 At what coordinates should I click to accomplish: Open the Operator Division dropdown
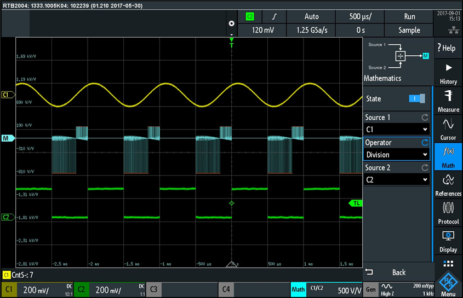coord(396,155)
